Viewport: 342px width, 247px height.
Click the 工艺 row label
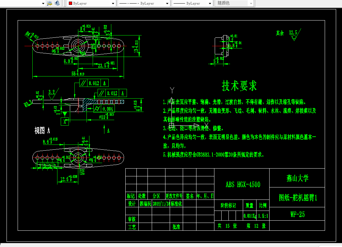pos(132,227)
